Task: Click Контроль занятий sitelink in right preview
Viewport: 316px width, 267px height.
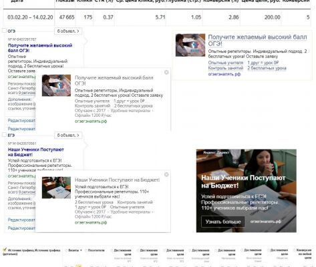Action: [226, 68]
